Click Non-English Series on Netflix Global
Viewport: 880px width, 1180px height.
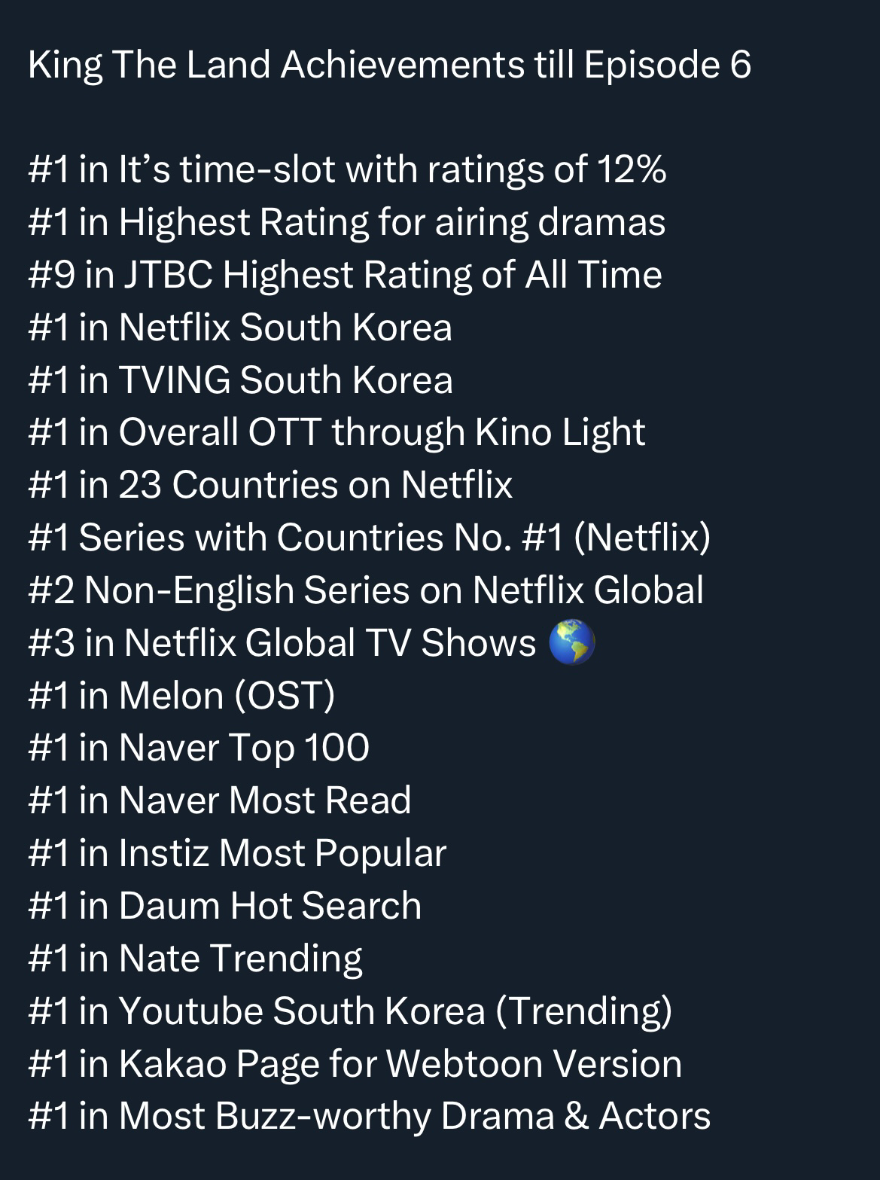366,590
